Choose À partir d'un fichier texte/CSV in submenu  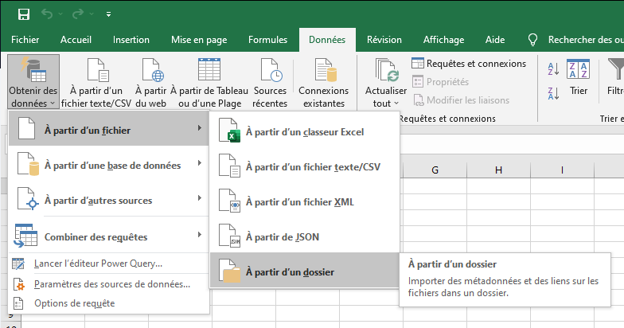pyautogui.click(x=304, y=167)
